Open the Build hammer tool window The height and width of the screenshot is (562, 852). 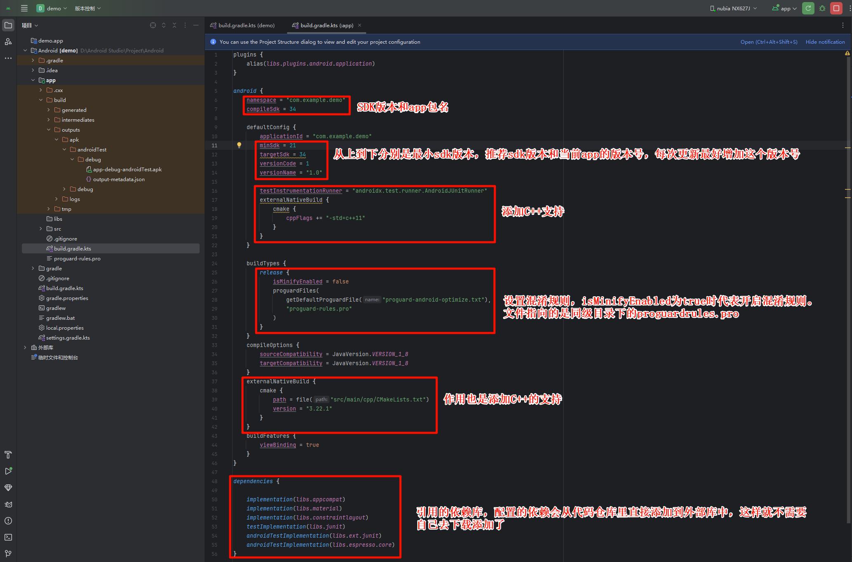(x=8, y=455)
